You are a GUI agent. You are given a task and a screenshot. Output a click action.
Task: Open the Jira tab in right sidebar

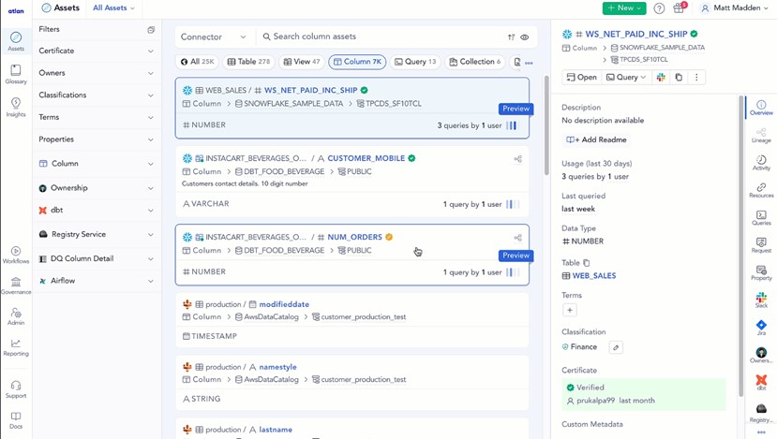coord(761,328)
